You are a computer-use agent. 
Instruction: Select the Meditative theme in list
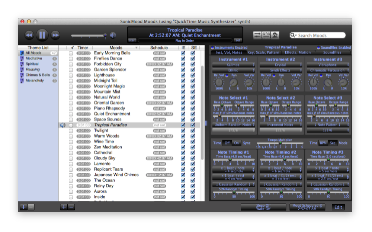pyautogui.click(x=34, y=58)
